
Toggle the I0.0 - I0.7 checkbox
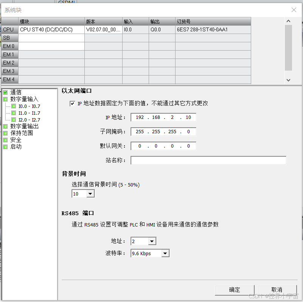tap(14, 106)
